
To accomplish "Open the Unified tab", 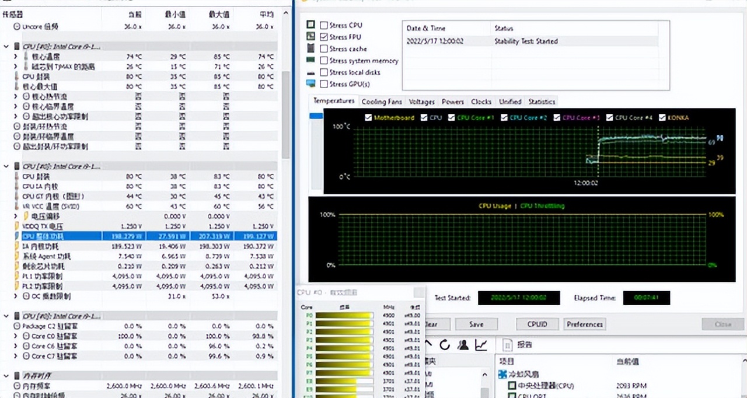I will tap(510, 102).
